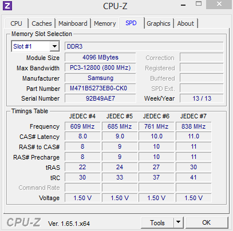Click the Part Number field M471B5273EB0-CK0
The height and width of the screenshot is (231, 233).
click(100, 89)
